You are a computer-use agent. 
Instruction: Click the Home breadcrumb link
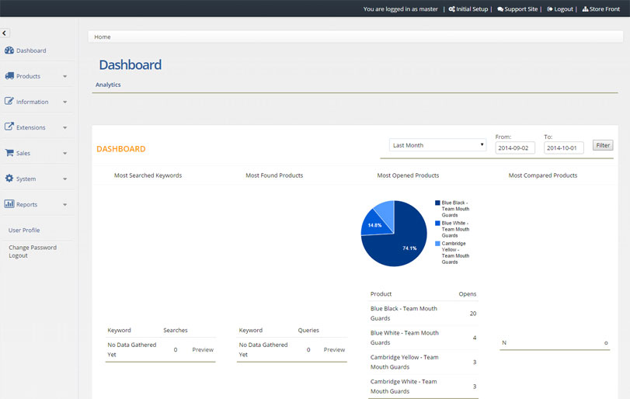click(x=103, y=36)
